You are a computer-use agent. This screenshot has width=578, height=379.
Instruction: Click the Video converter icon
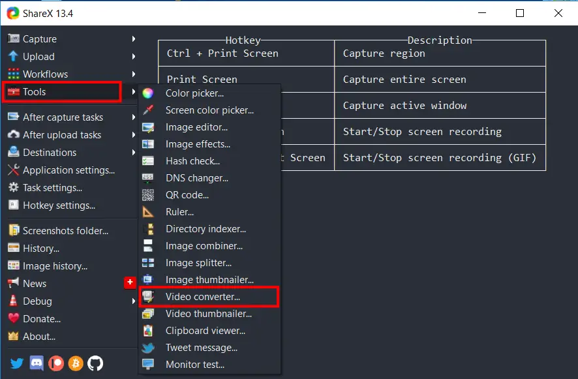(x=148, y=297)
